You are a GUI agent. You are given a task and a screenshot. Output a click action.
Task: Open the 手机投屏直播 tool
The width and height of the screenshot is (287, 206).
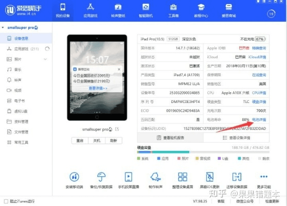tap(129, 180)
